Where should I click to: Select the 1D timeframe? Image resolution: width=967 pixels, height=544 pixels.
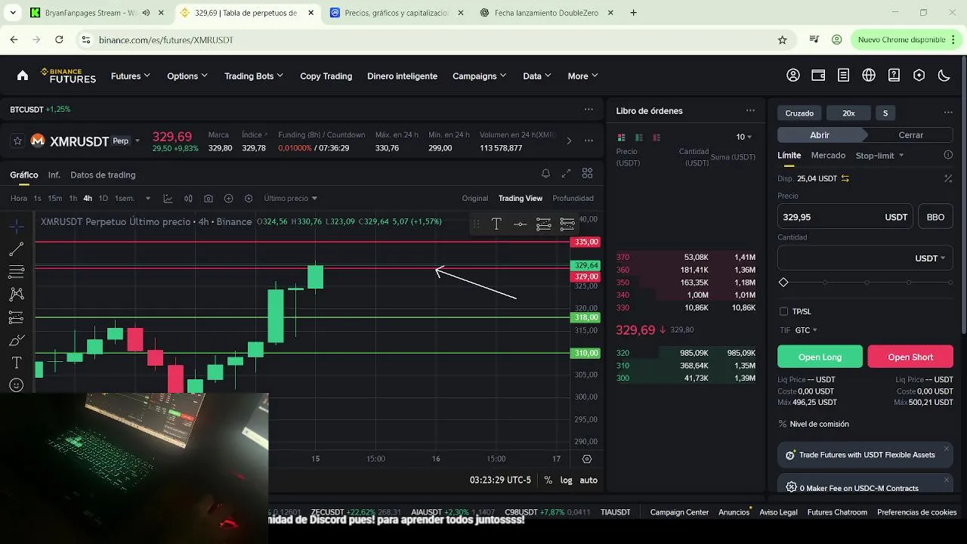point(103,198)
